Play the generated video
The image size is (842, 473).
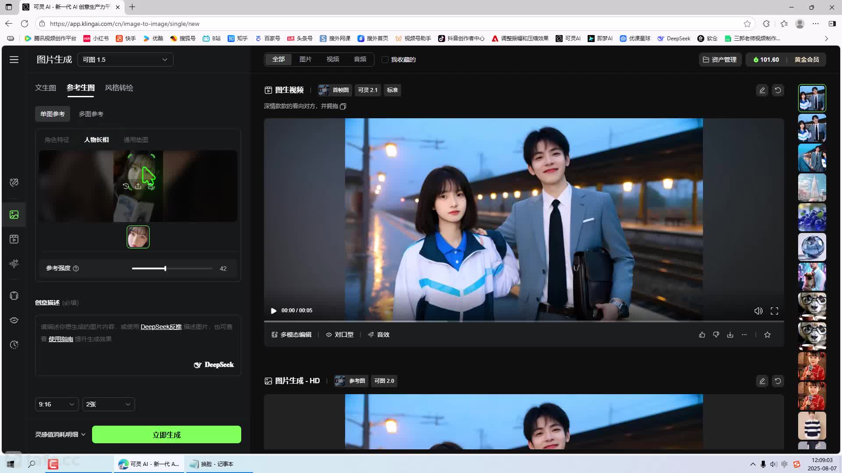[x=274, y=311]
